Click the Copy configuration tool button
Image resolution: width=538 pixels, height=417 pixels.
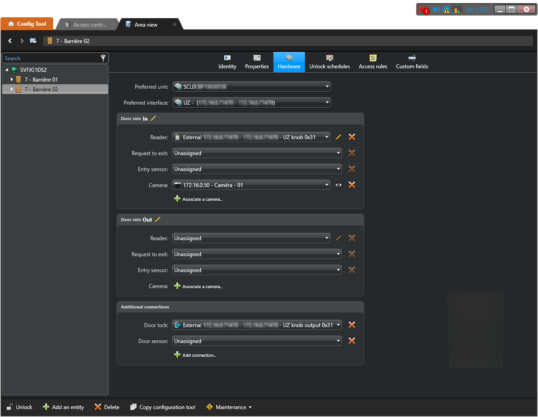[x=163, y=407]
